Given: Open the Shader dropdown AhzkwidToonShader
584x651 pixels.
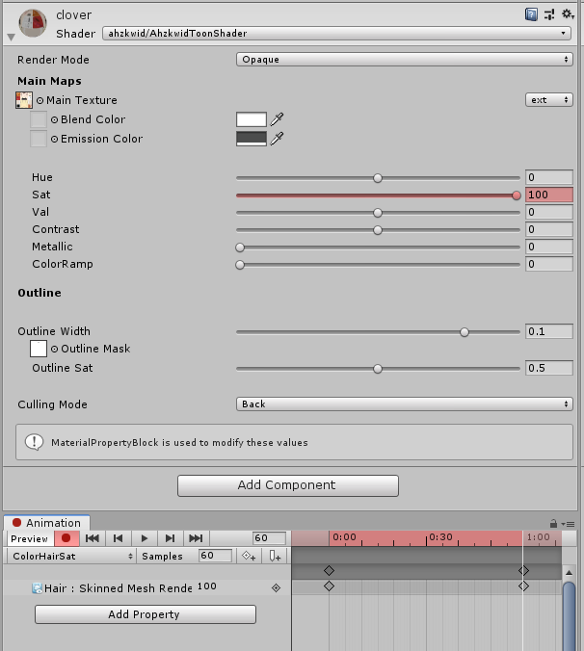Looking at the screenshot, I should click(x=336, y=33).
